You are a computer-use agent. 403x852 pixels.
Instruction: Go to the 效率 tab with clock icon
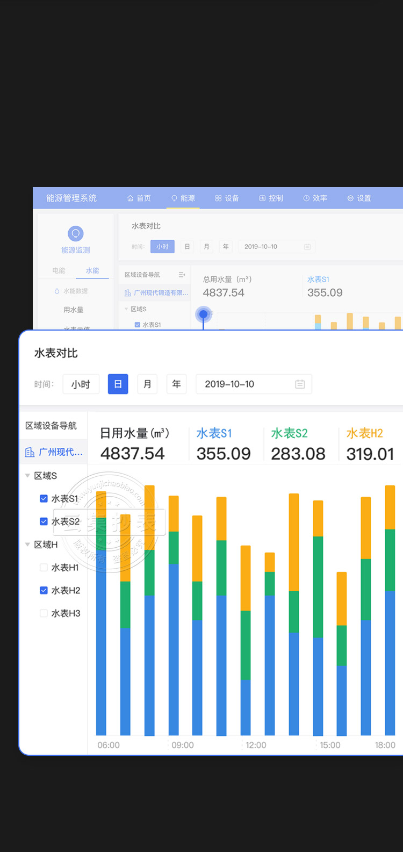click(x=315, y=198)
